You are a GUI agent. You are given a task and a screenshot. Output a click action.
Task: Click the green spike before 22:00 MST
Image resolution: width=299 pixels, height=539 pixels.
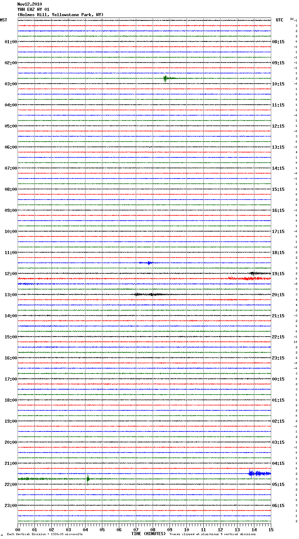[x=88, y=479]
